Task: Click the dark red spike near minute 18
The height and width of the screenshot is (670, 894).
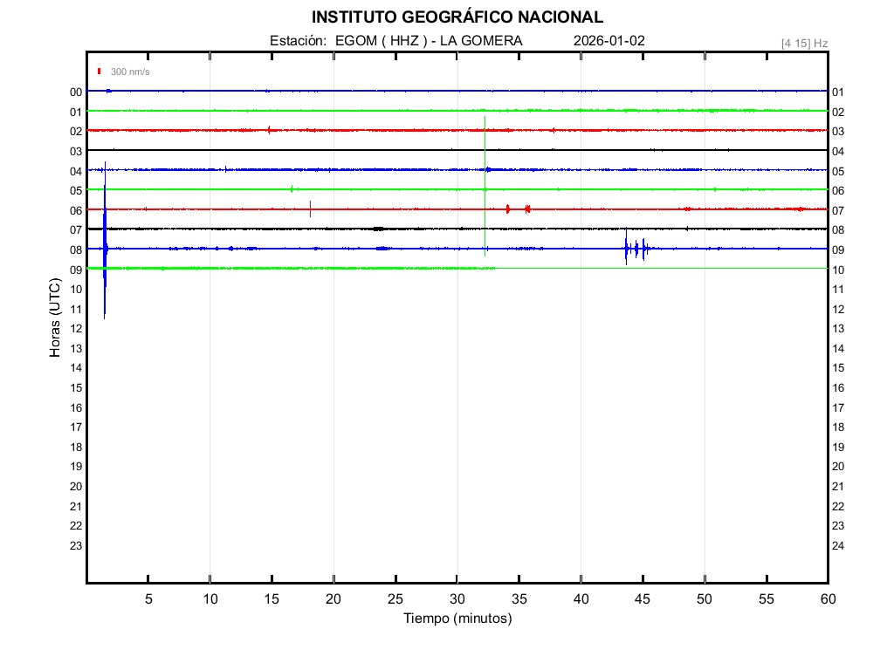Action: pos(310,208)
